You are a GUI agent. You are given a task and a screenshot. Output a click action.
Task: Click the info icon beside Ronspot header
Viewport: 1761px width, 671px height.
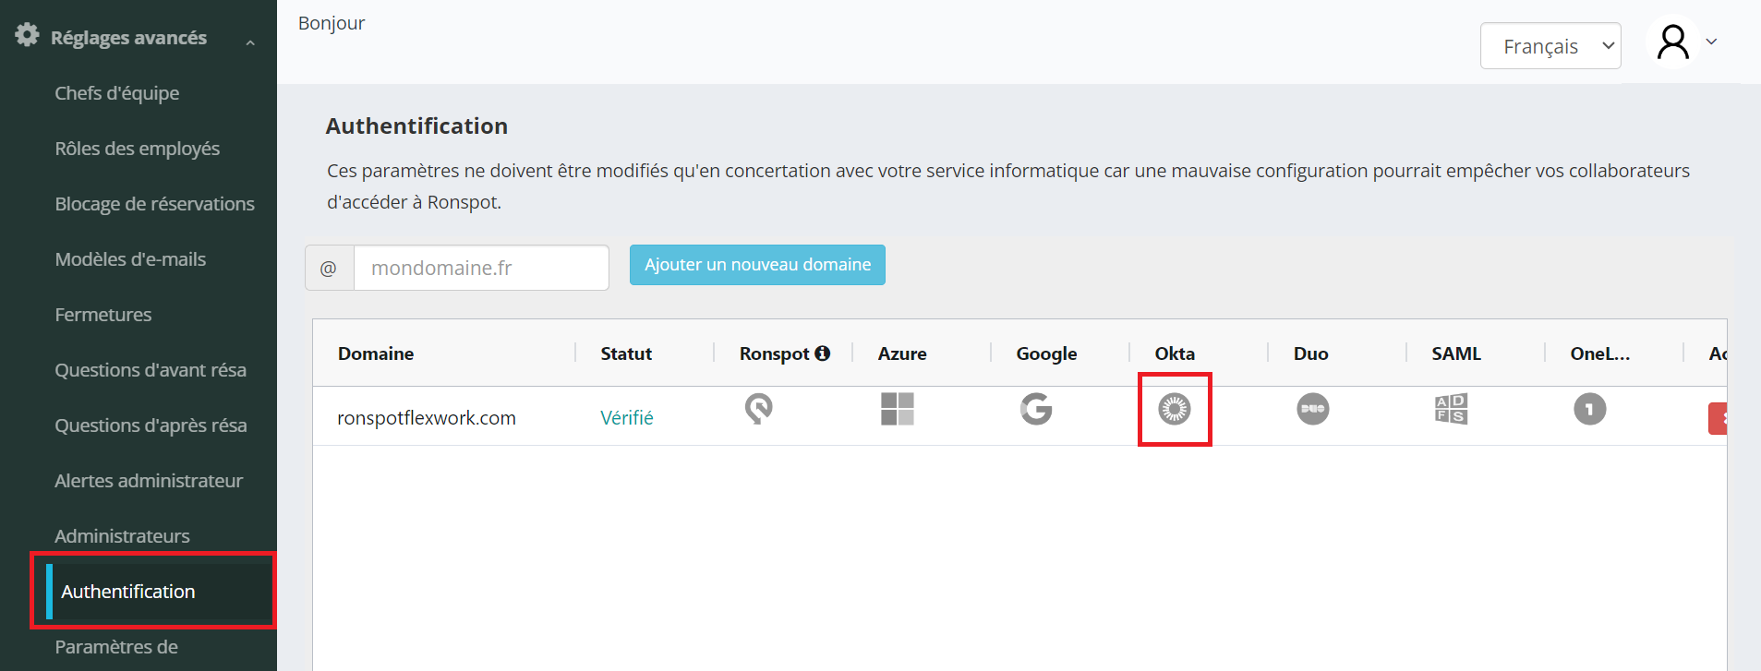[822, 353]
